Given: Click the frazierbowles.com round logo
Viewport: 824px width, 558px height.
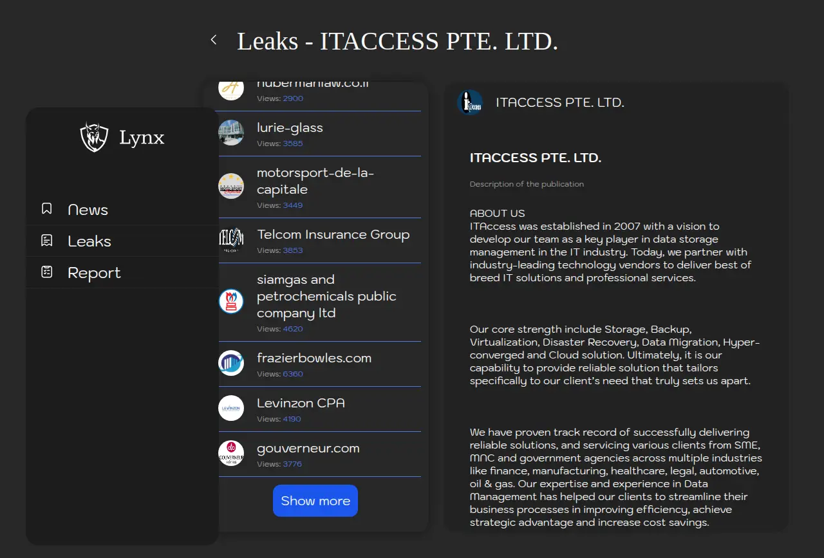Looking at the screenshot, I should (x=231, y=363).
